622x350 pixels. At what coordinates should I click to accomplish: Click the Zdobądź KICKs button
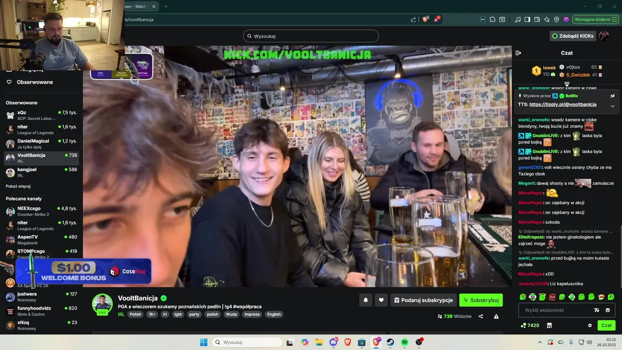pyautogui.click(x=572, y=36)
